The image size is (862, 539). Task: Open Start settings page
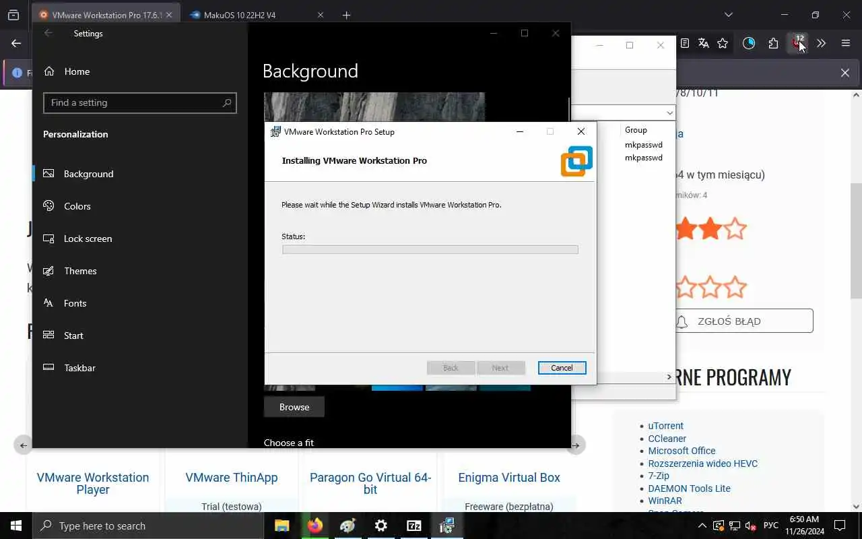(73, 336)
